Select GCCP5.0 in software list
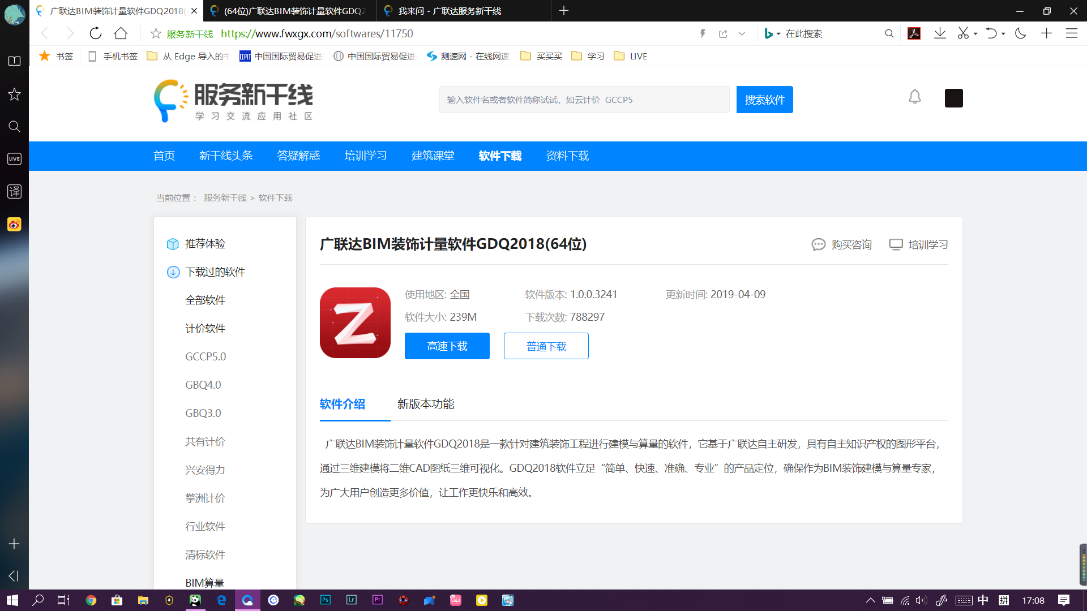Image resolution: width=1087 pixels, height=611 pixels. coord(206,357)
